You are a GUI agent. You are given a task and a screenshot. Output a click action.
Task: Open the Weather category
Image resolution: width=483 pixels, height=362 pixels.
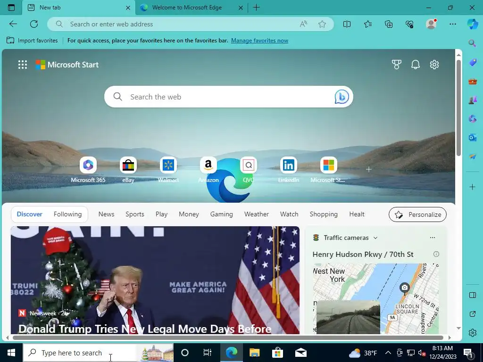coord(257,214)
